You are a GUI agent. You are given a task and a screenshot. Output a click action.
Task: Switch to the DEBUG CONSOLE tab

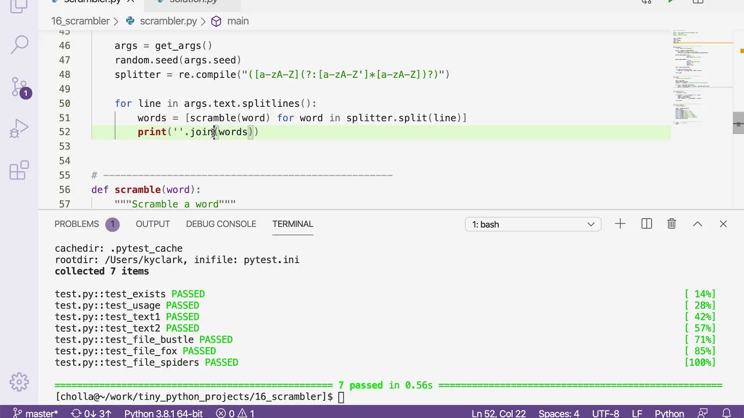coord(221,224)
